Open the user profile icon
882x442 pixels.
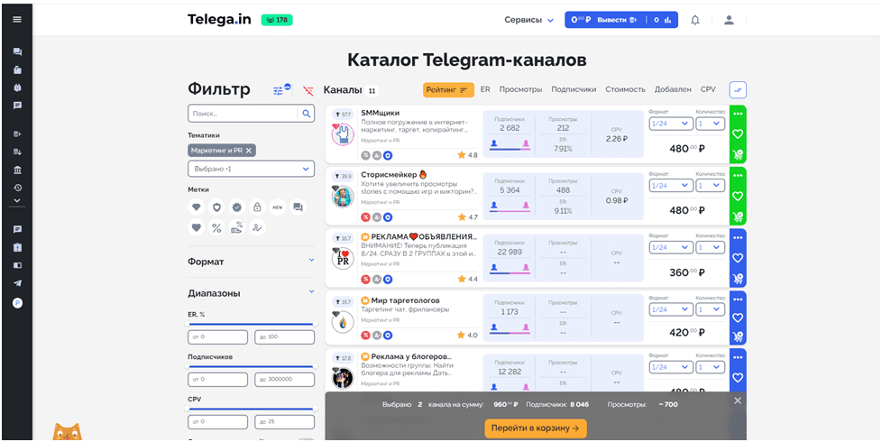tap(729, 20)
